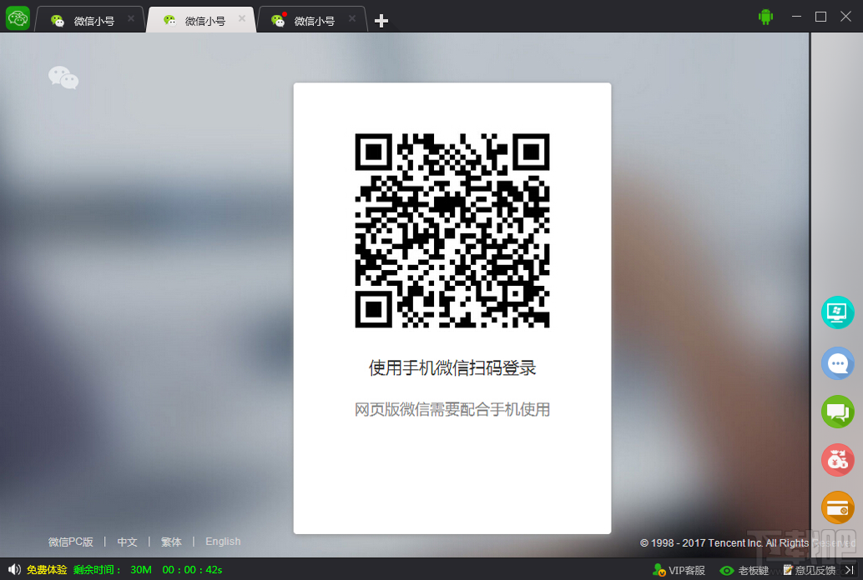The width and height of the screenshot is (863, 580).
Task: Expand the 微信PC版 options
Action: (x=71, y=542)
